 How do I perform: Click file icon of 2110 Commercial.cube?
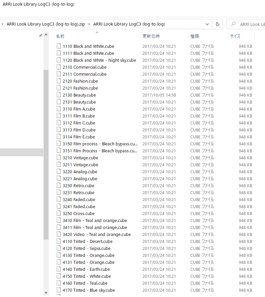pyautogui.click(x=59, y=67)
